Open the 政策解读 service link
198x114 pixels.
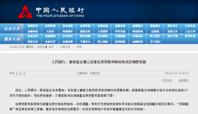(50, 36)
